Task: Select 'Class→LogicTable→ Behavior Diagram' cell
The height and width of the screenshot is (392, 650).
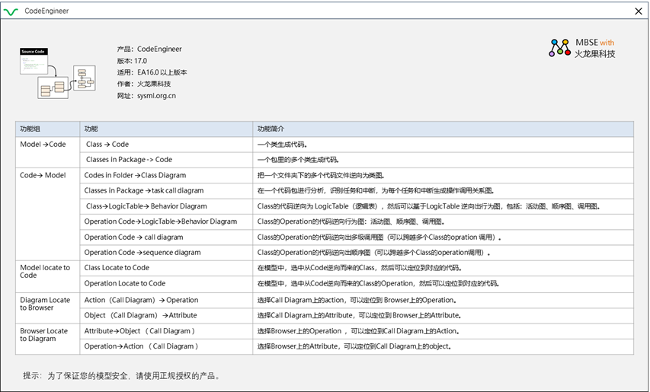Action: click(166, 206)
